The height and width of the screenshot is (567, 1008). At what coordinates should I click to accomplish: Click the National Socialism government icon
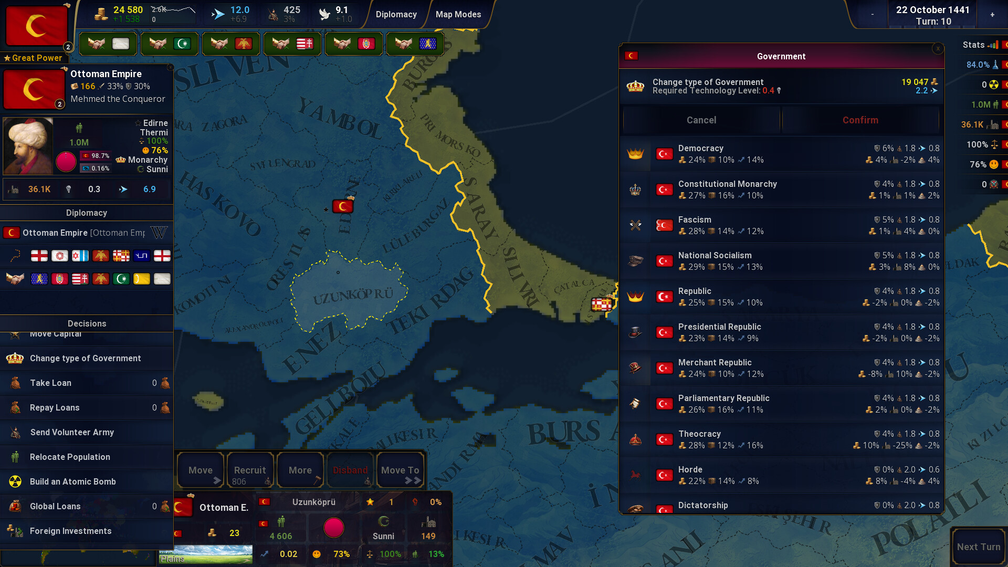point(636,261)
